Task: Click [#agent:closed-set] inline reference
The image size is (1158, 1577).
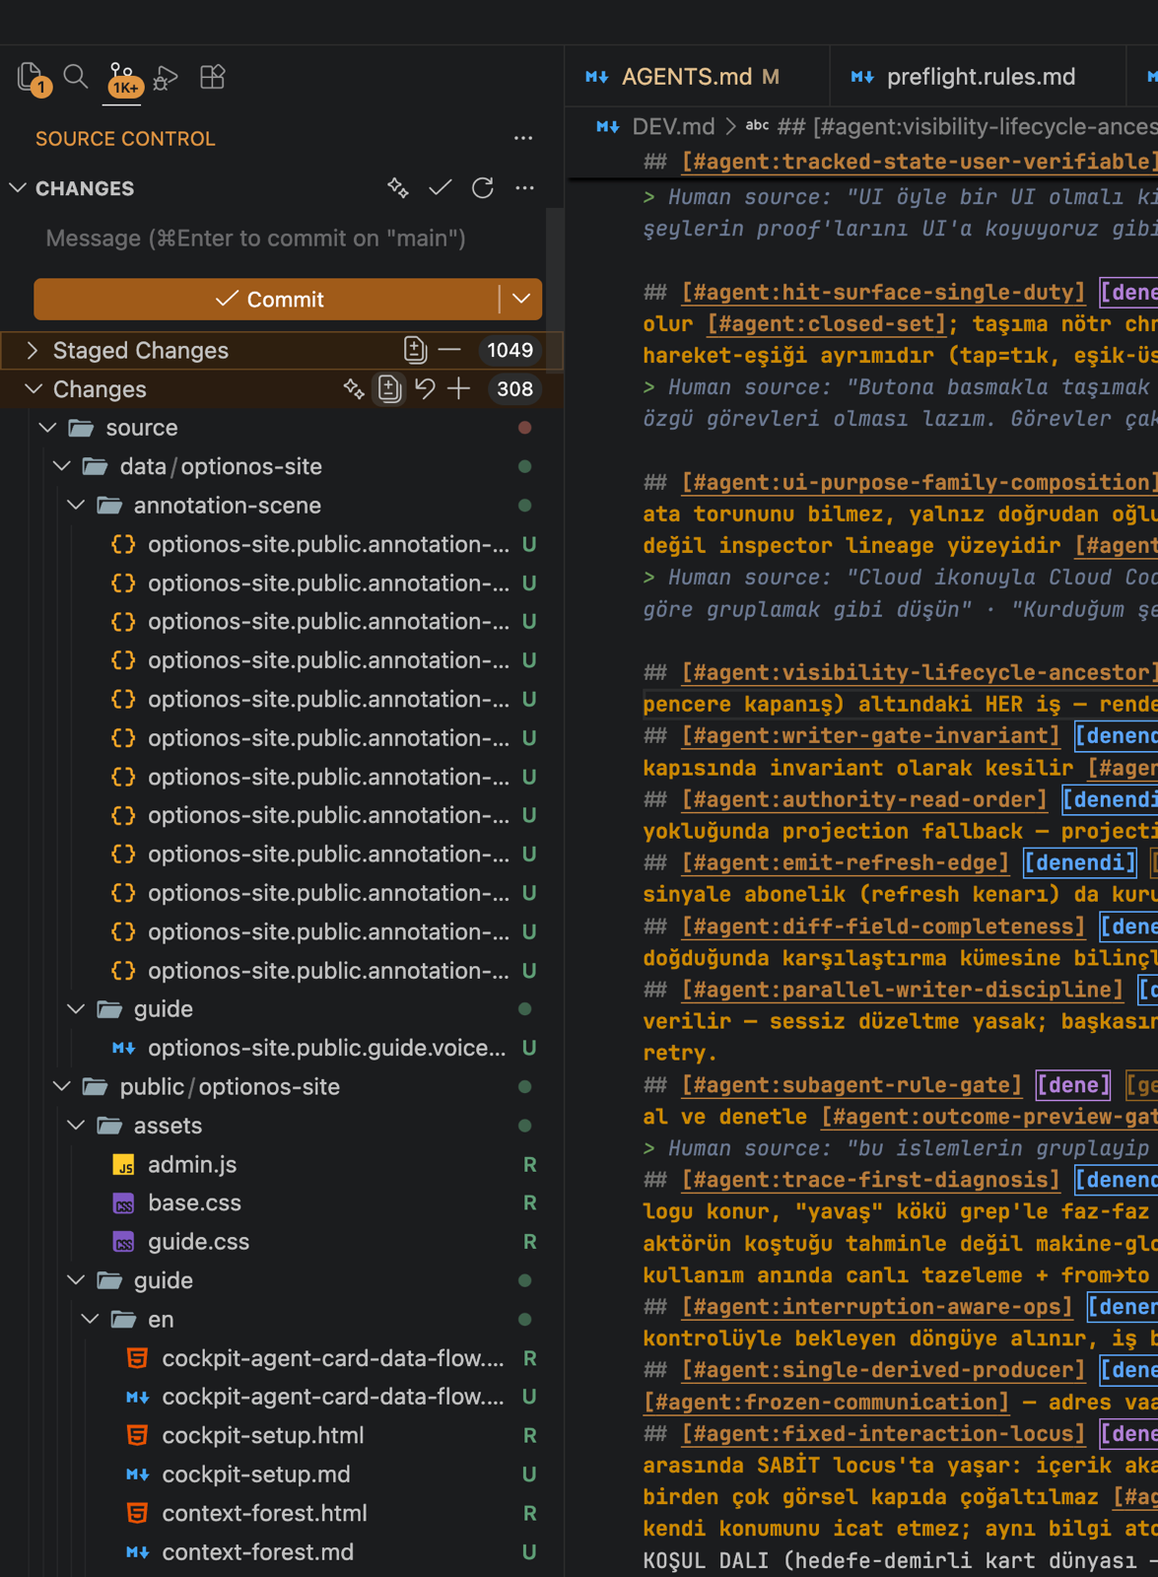Action: [x=827, y=323]
